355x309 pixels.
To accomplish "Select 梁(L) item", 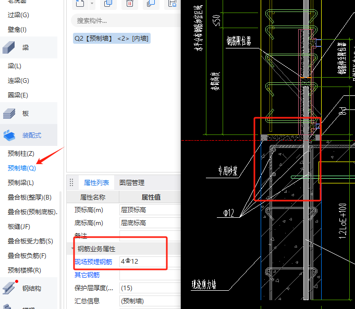I will coord(15,66).
